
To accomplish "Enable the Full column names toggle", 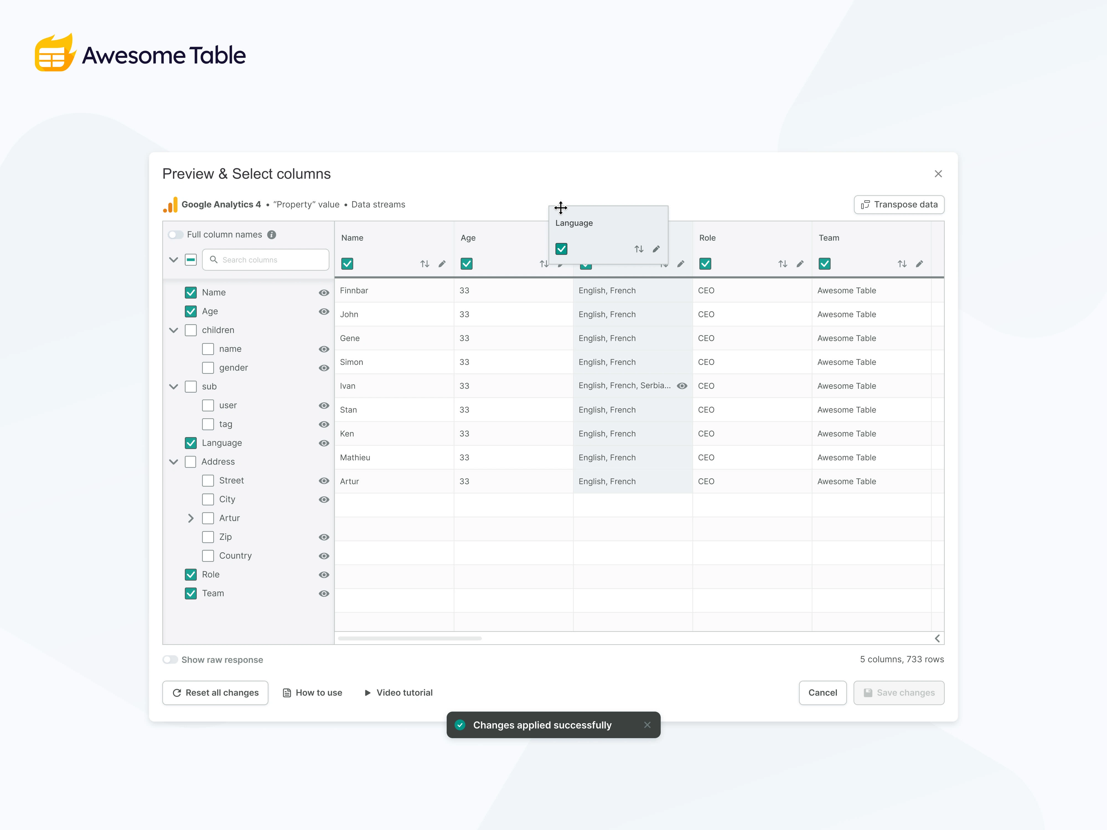I will pos(175,235).
